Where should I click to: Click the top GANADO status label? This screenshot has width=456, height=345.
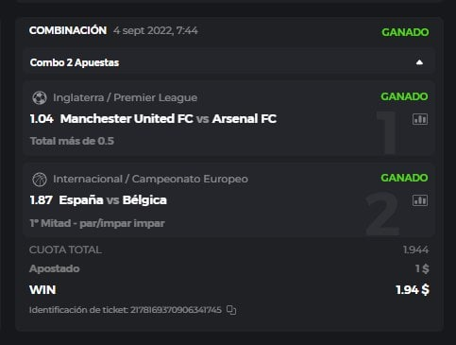click(405, 32)
